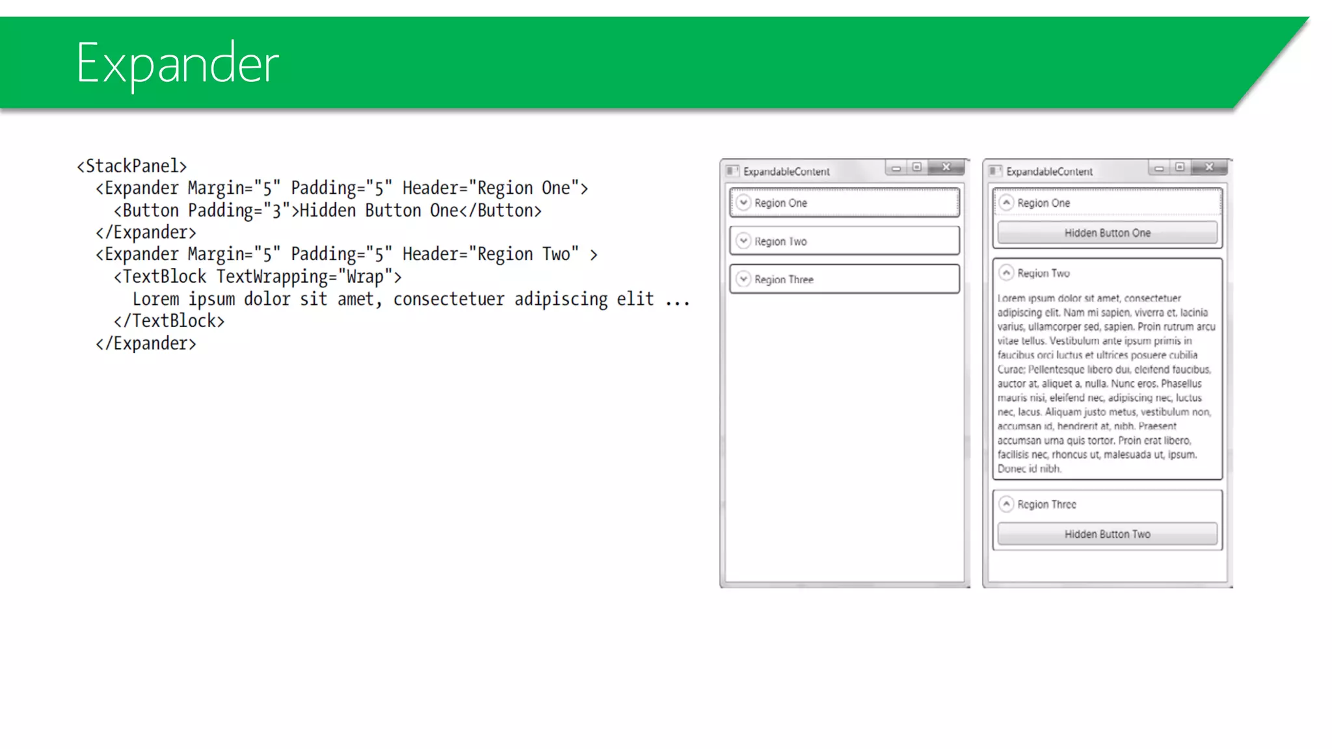Close the right ExpandableContent window
1332x749 pixels.
pos(1209,168)
